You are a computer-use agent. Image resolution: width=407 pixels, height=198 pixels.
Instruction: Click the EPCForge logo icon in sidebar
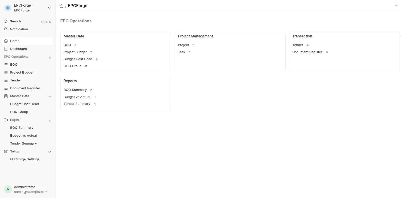(x=8, y=8)
